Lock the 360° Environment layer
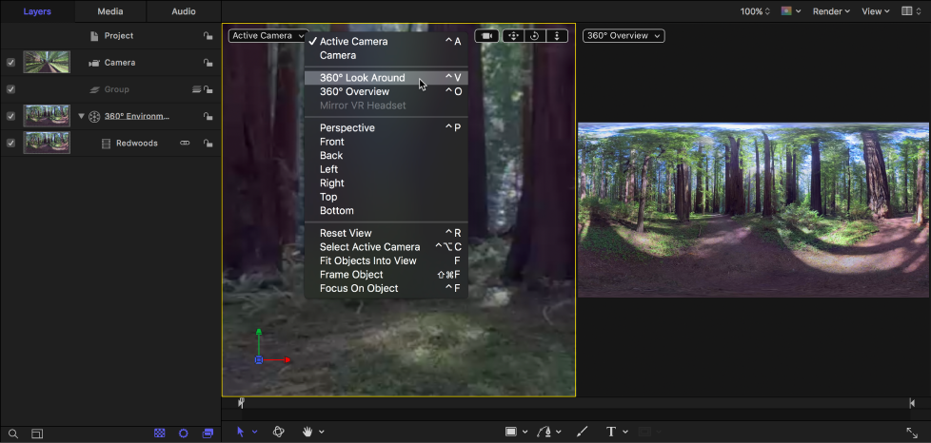The width and height of the screenshot is (931, 443). 208,116
